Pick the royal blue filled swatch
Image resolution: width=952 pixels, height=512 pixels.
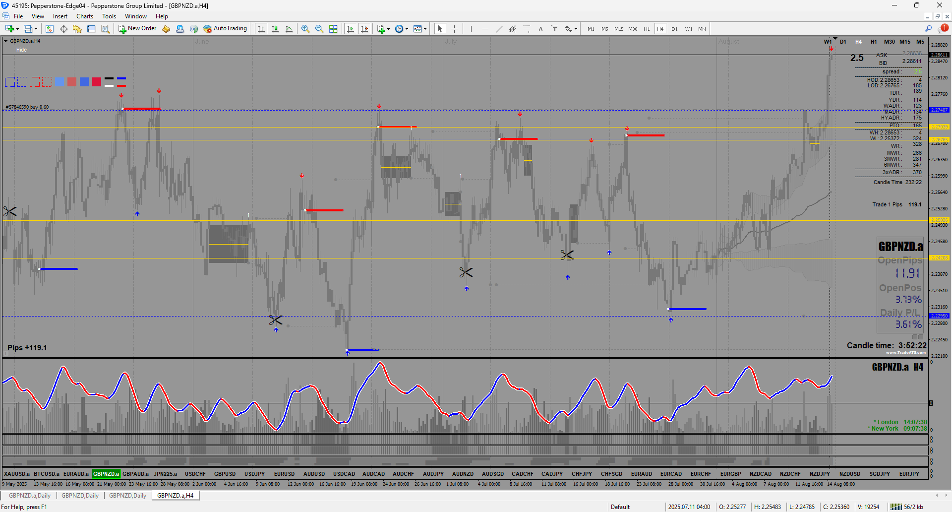click(x=84, y=82)
